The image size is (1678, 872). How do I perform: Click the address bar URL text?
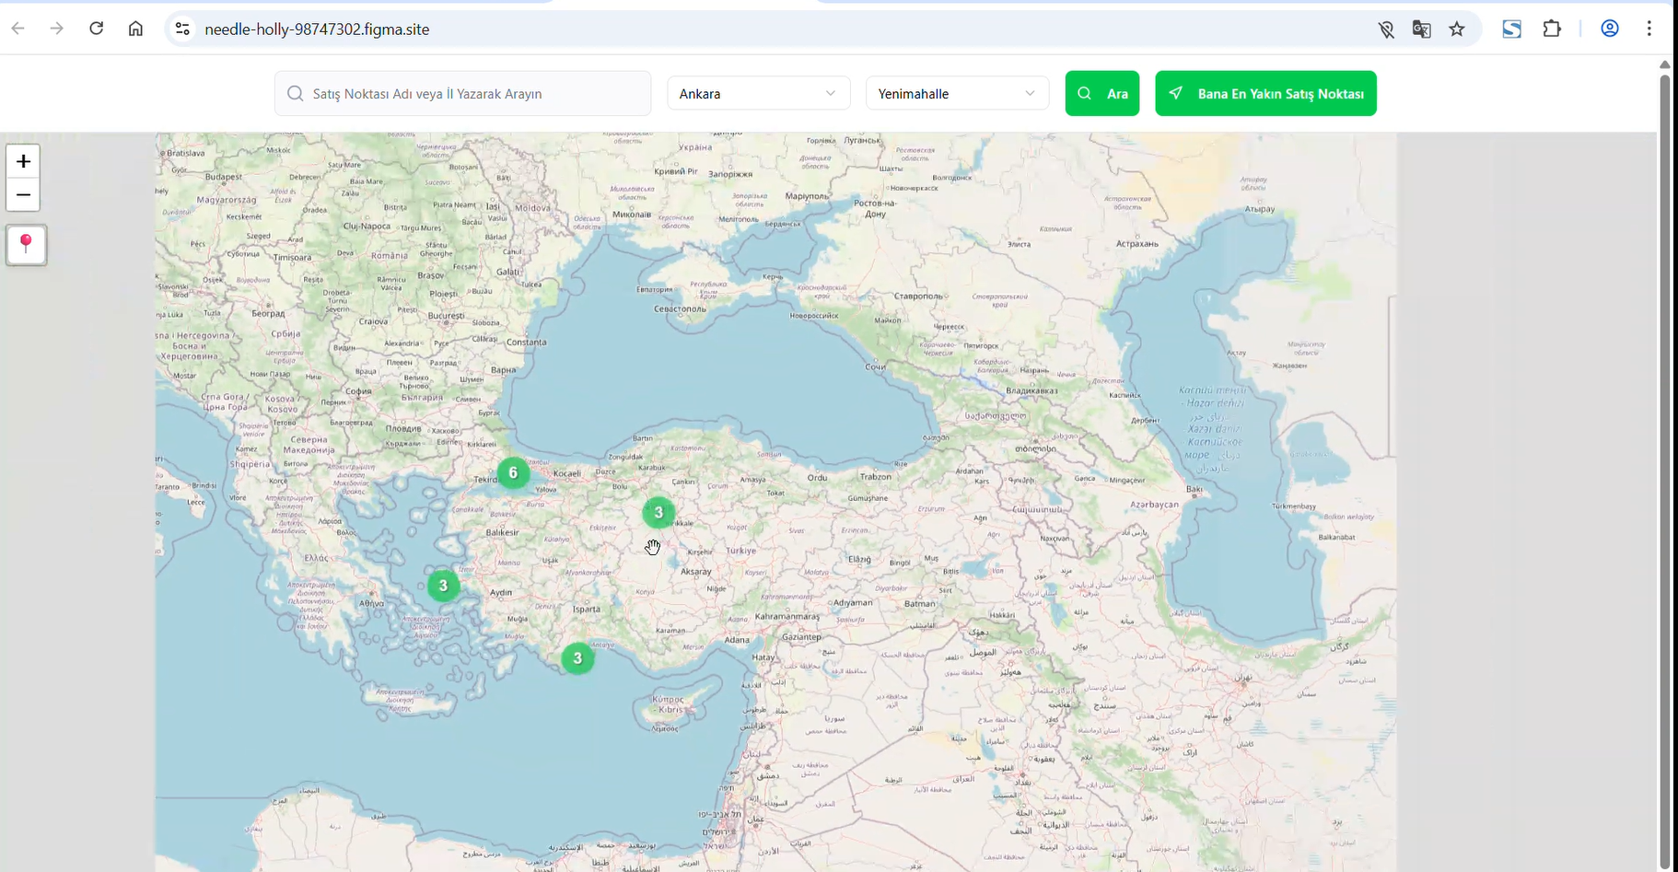tap(317, 29)
